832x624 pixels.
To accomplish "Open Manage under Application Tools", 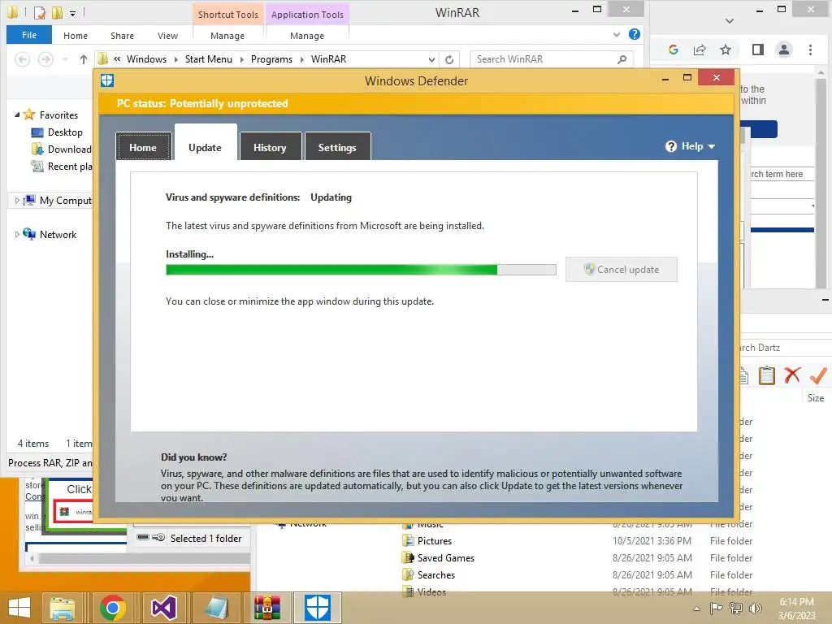I will tap(307, 36).
